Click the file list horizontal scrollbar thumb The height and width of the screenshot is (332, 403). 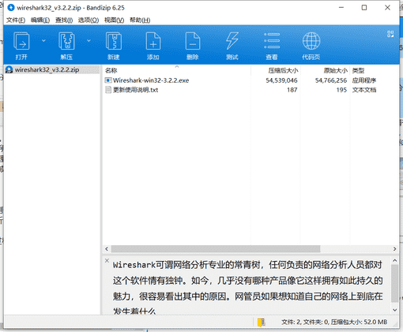pyautogui.click(x=216, y=248)
